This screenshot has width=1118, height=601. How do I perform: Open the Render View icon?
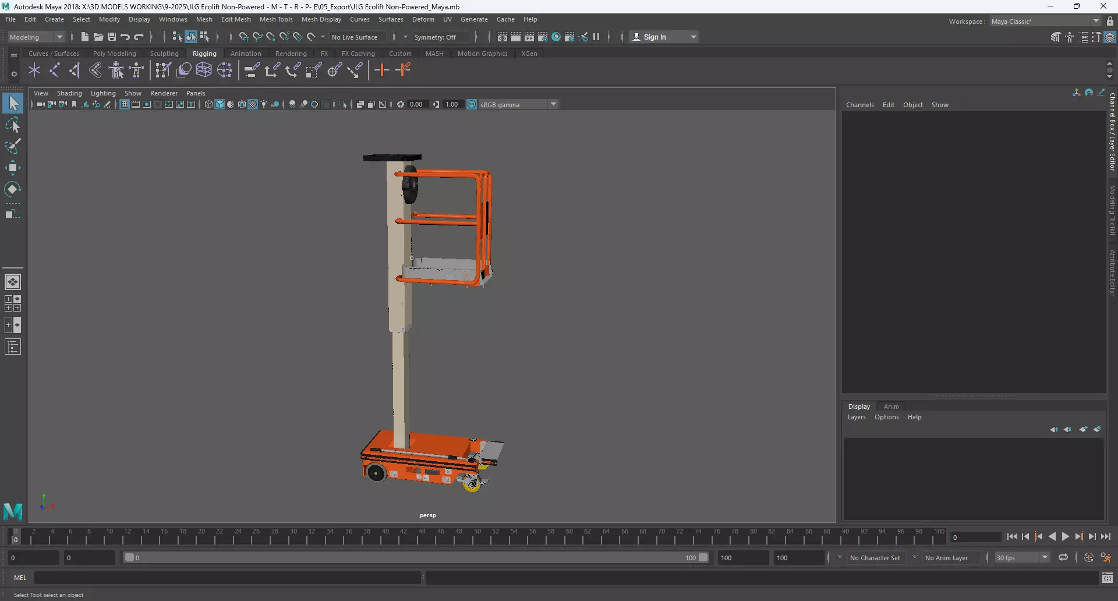503,37
